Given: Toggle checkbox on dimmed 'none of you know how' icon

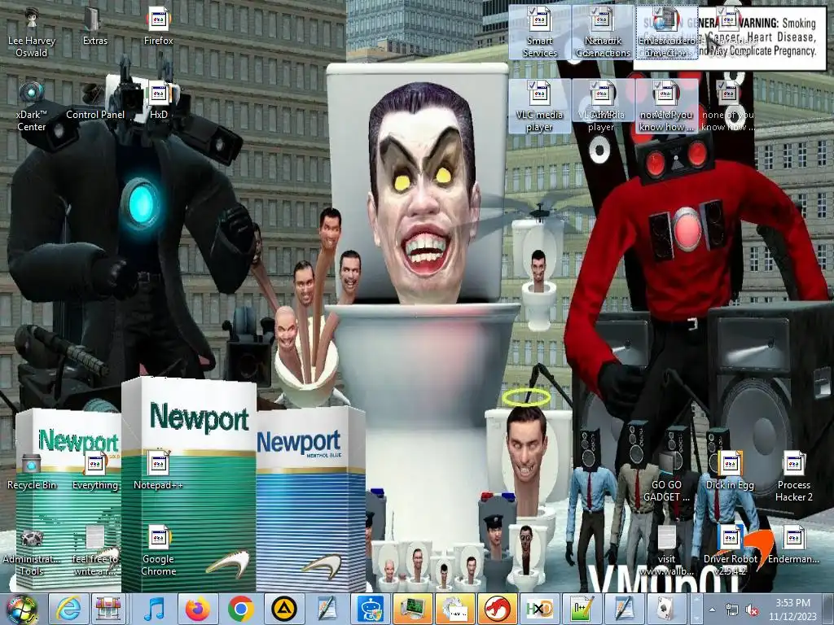Looking at the screenshot, I should point(722,85).
